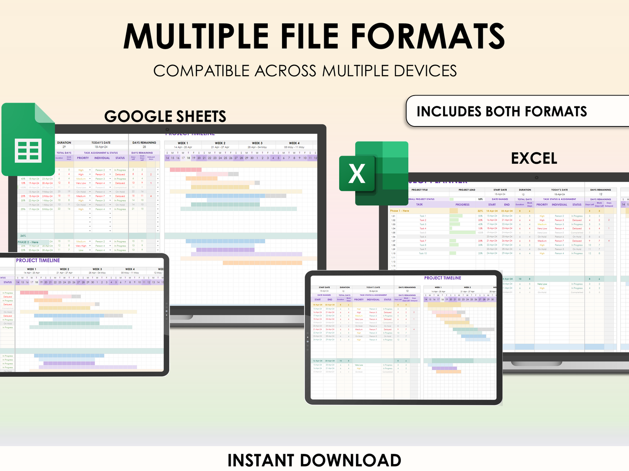Click the 'PHASE 2 - Here' label in Google Sheets
Viewport: 629px width, 471px height.
coord(28,242)
